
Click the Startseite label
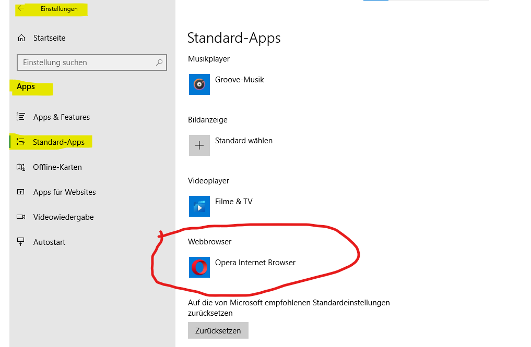coord(50,38)
